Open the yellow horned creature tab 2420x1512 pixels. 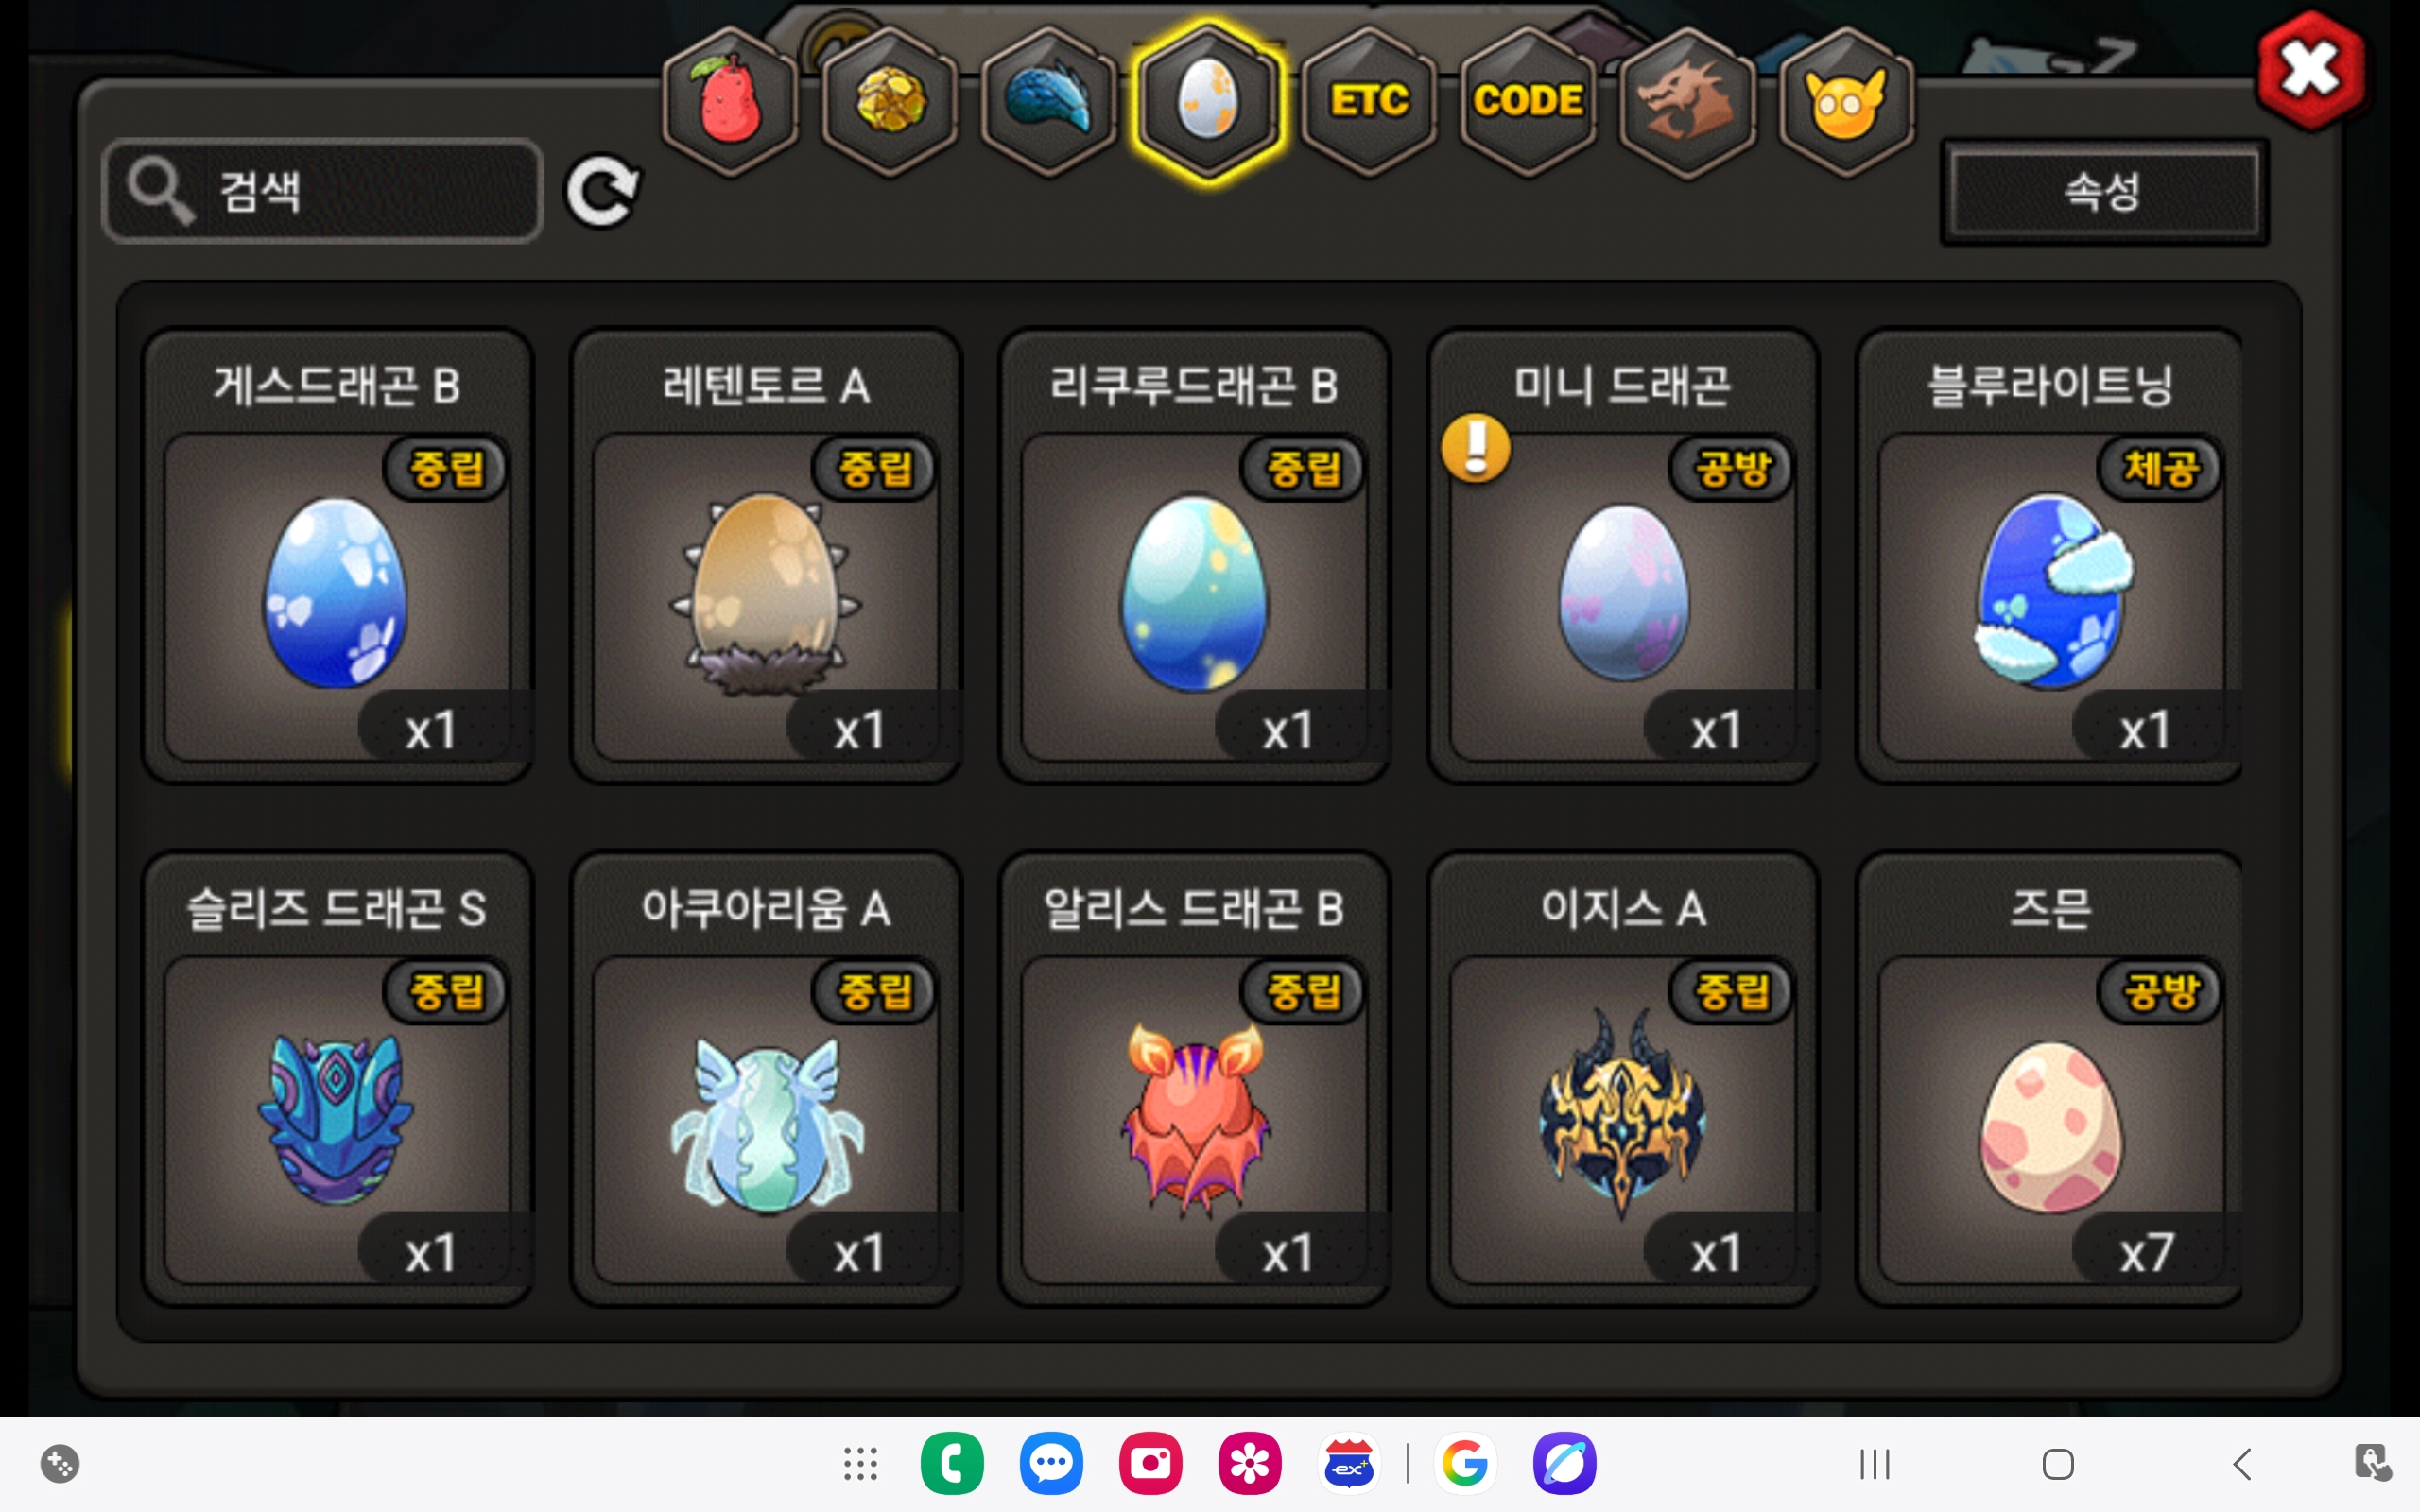[x=1846, y=102]
